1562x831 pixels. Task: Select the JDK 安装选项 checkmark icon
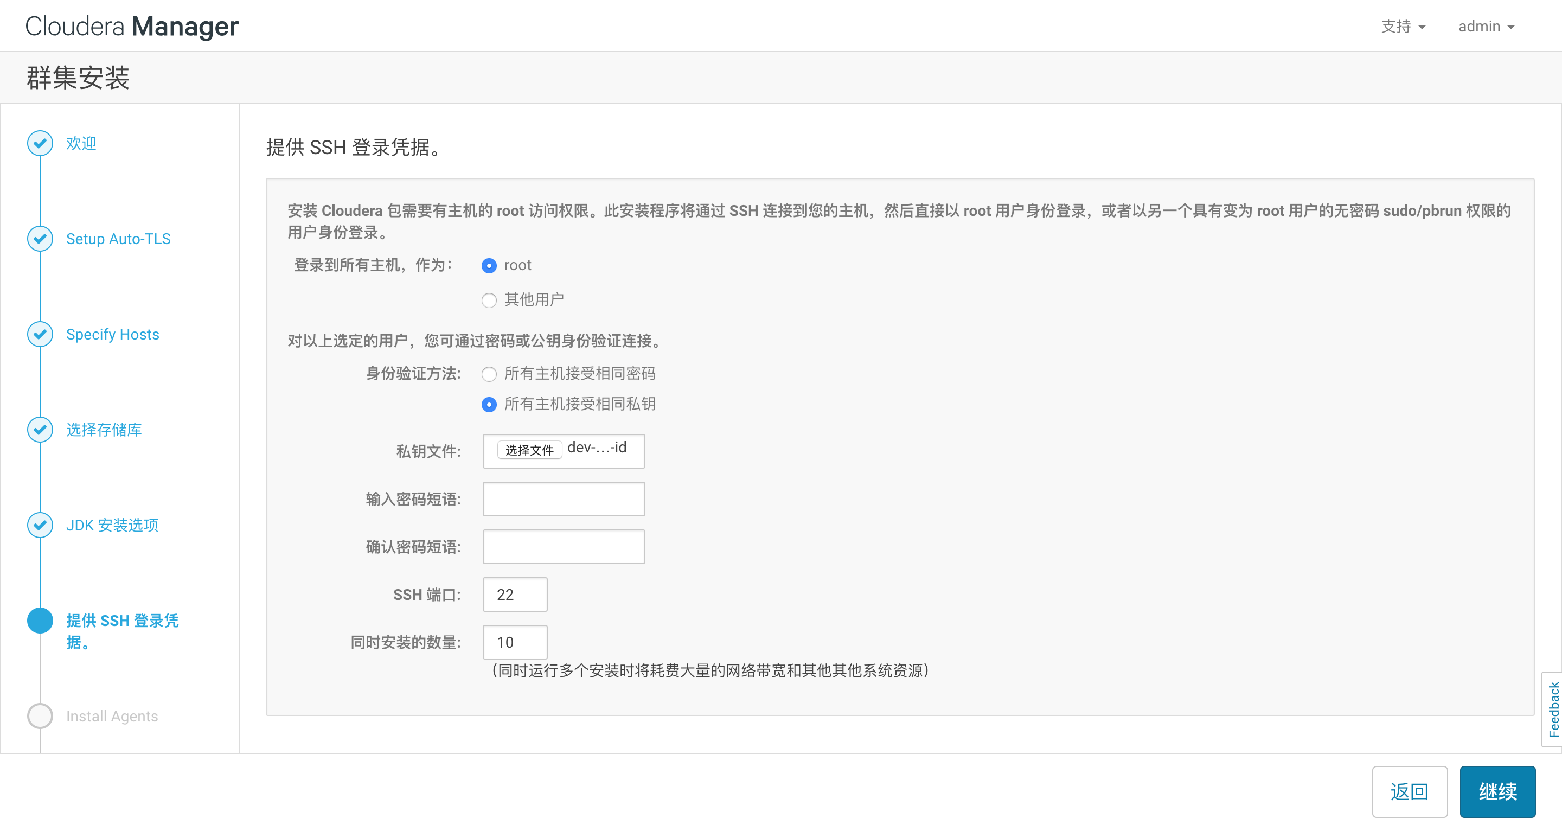tap(40, 525)
